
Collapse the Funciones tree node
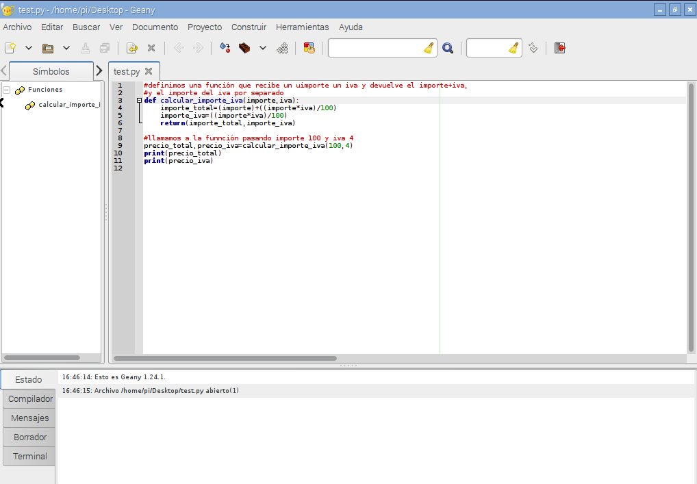7,90
